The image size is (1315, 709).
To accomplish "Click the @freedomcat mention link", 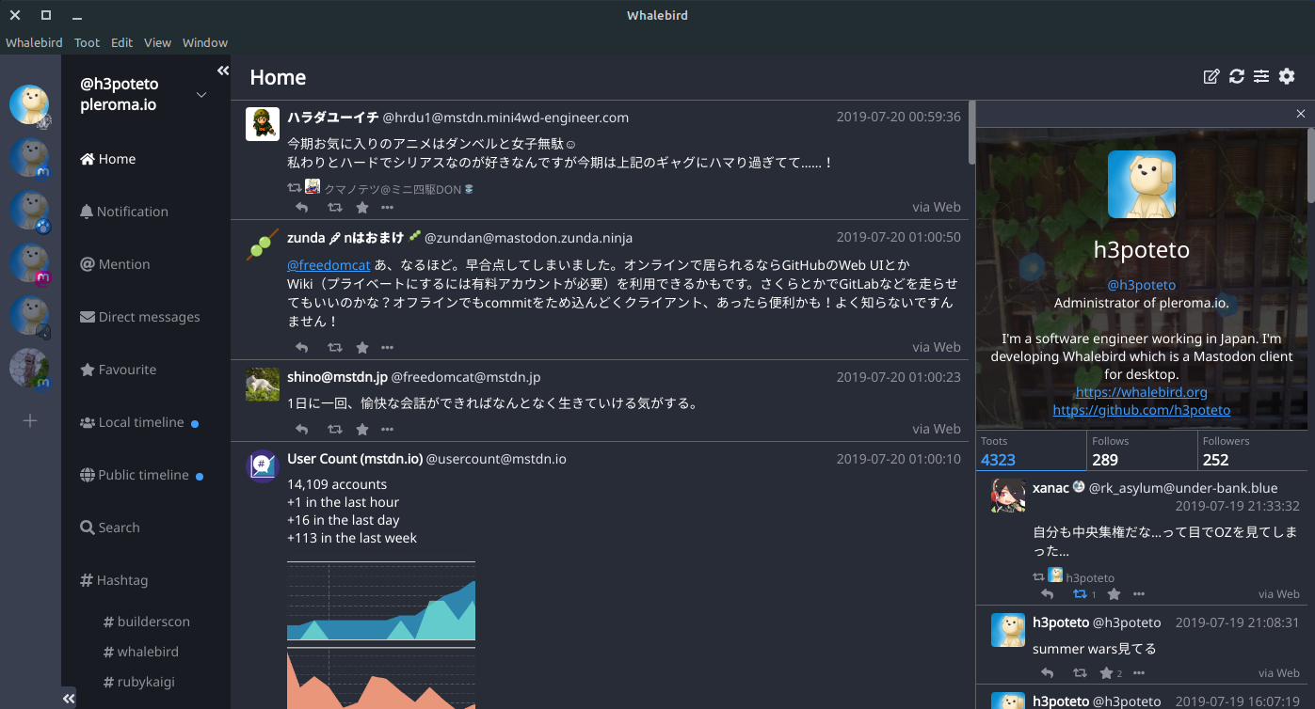I will 329,265.
